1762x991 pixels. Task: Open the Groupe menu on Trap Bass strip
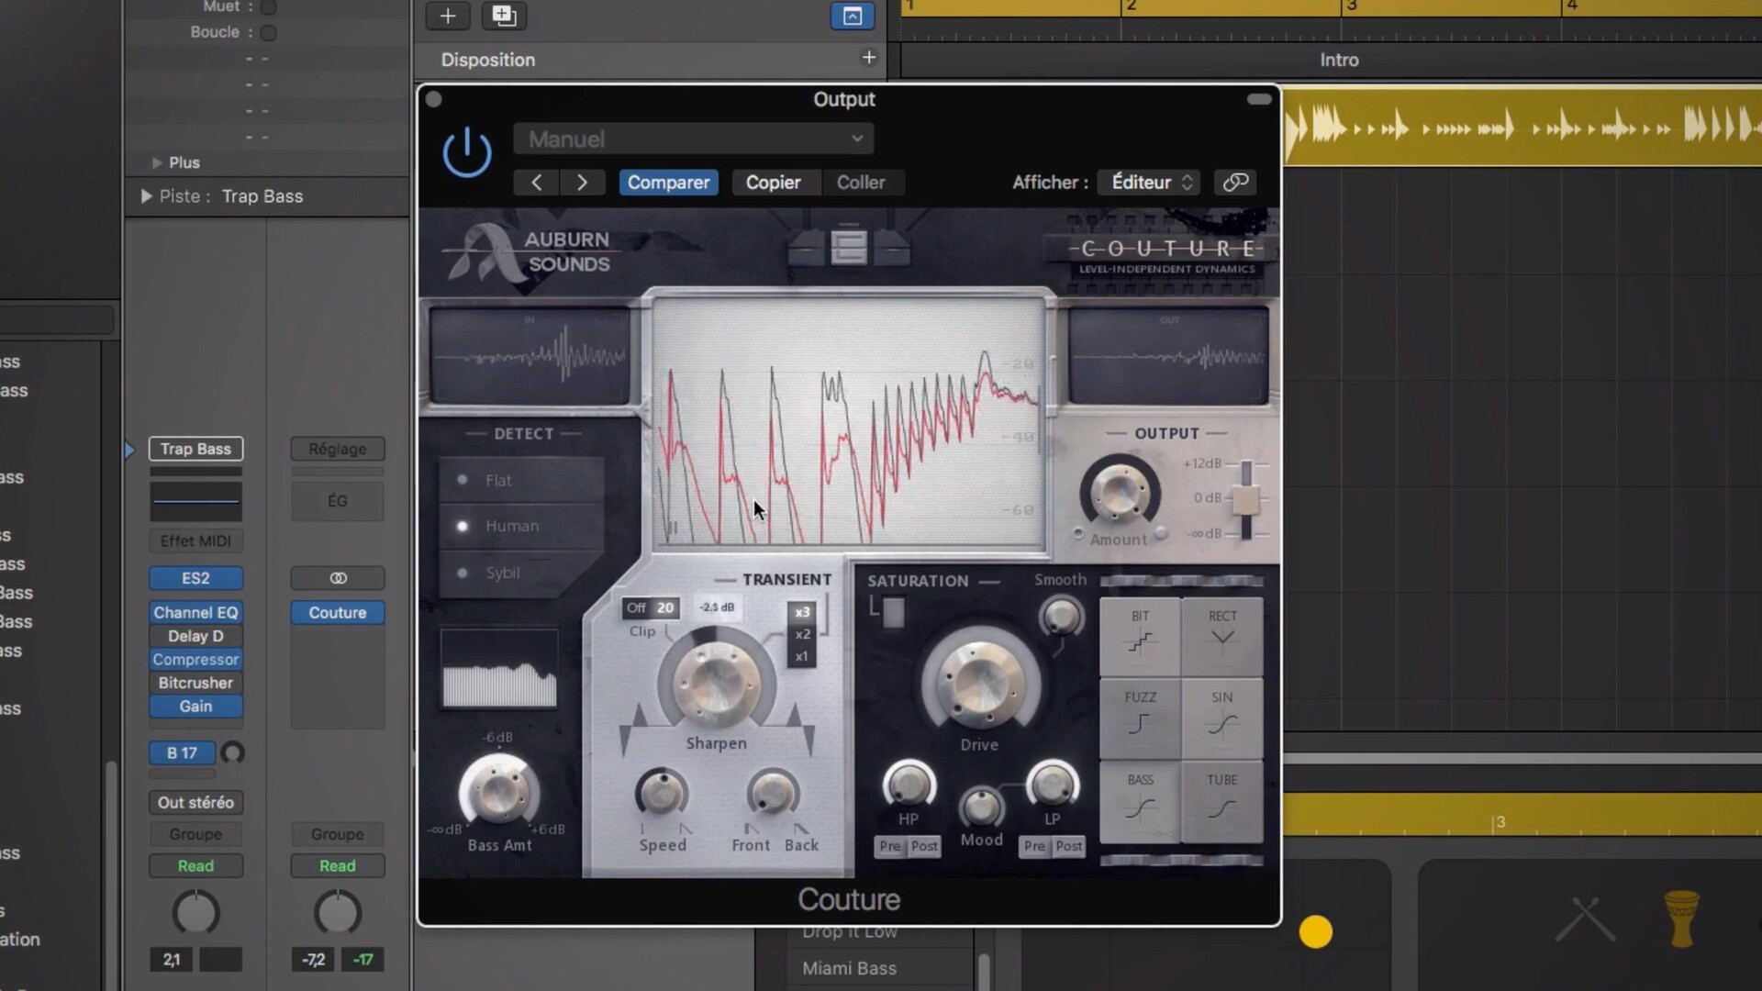[195, 834]
